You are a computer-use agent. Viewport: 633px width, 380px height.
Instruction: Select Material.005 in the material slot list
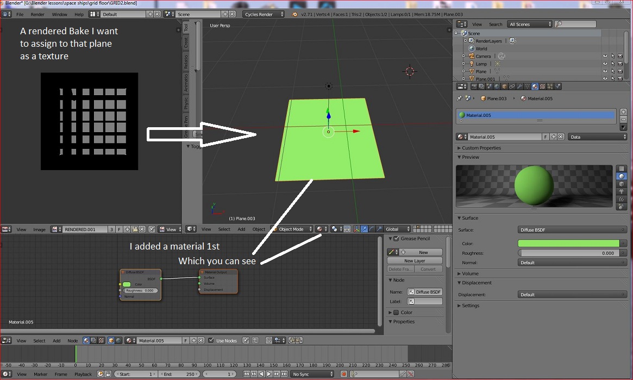pos(536,115)
